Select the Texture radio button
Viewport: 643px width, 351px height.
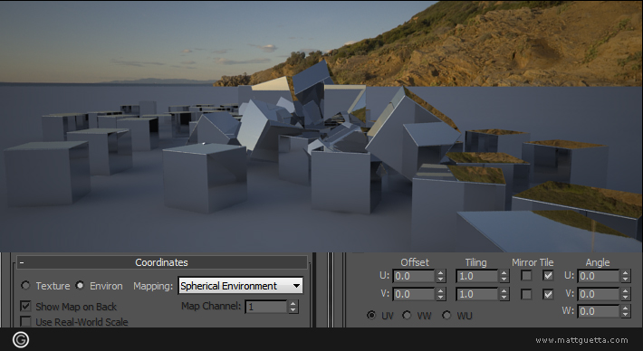click(x=25, y=285)
